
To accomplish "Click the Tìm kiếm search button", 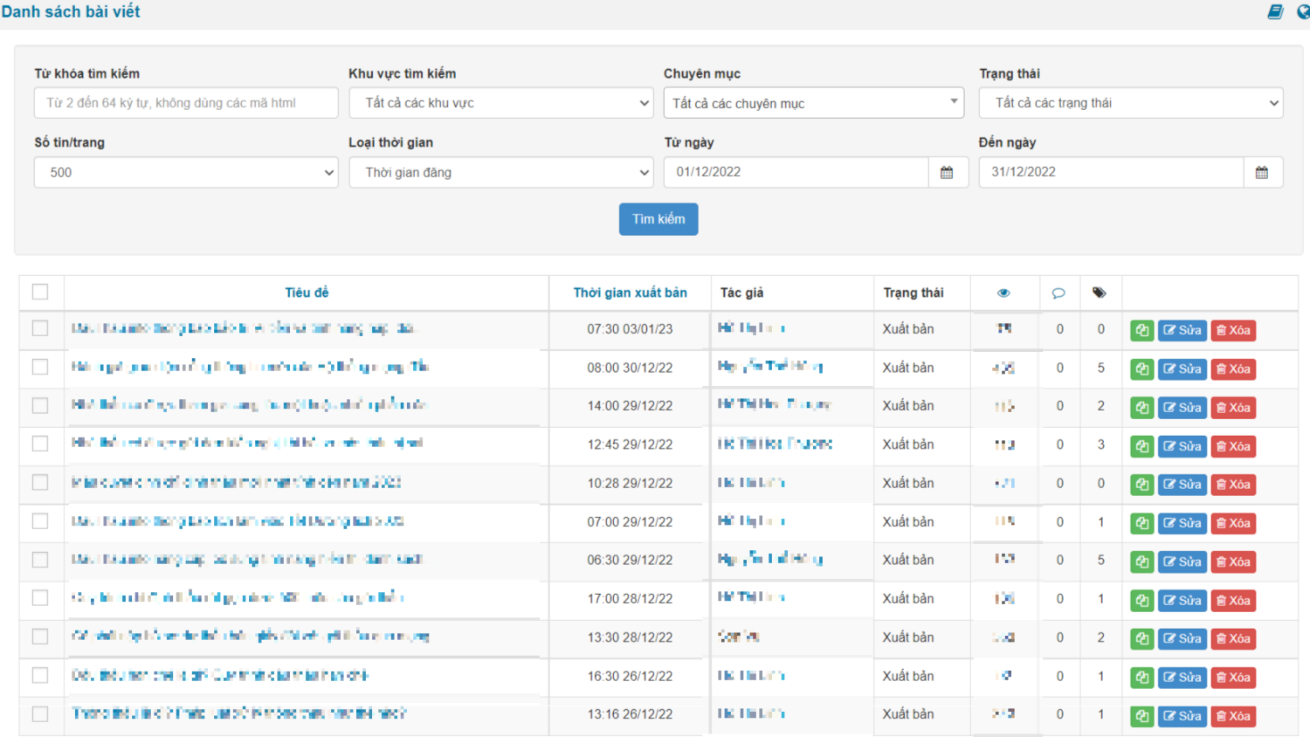I will pyautogui.click(x=658, y=219).
